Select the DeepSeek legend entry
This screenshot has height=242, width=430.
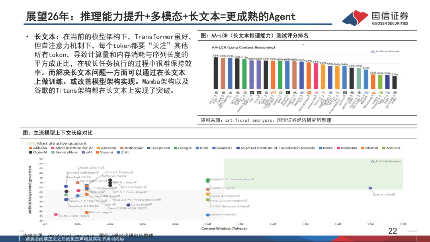[158, 148]
